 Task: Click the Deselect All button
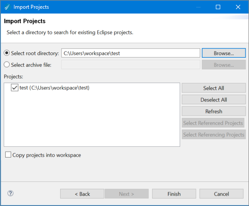(x=214, y=100)
